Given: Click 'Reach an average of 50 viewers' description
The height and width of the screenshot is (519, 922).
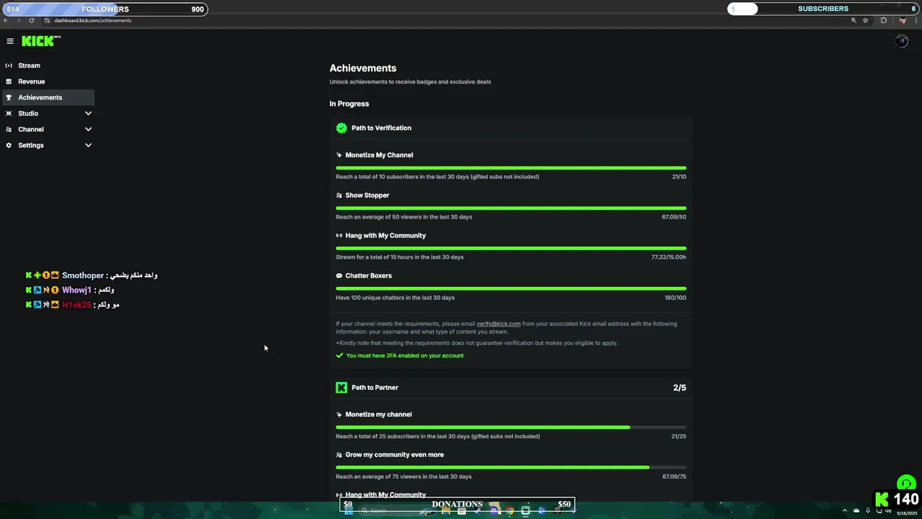Looking at the screenshot, I should (404, 217).
